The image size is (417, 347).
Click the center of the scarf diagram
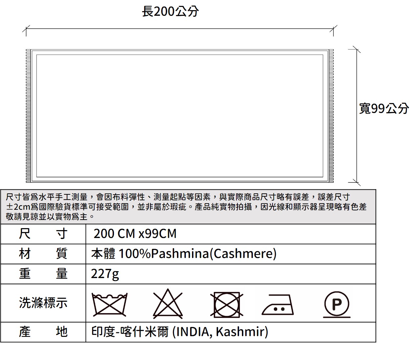tap(180, 116)
